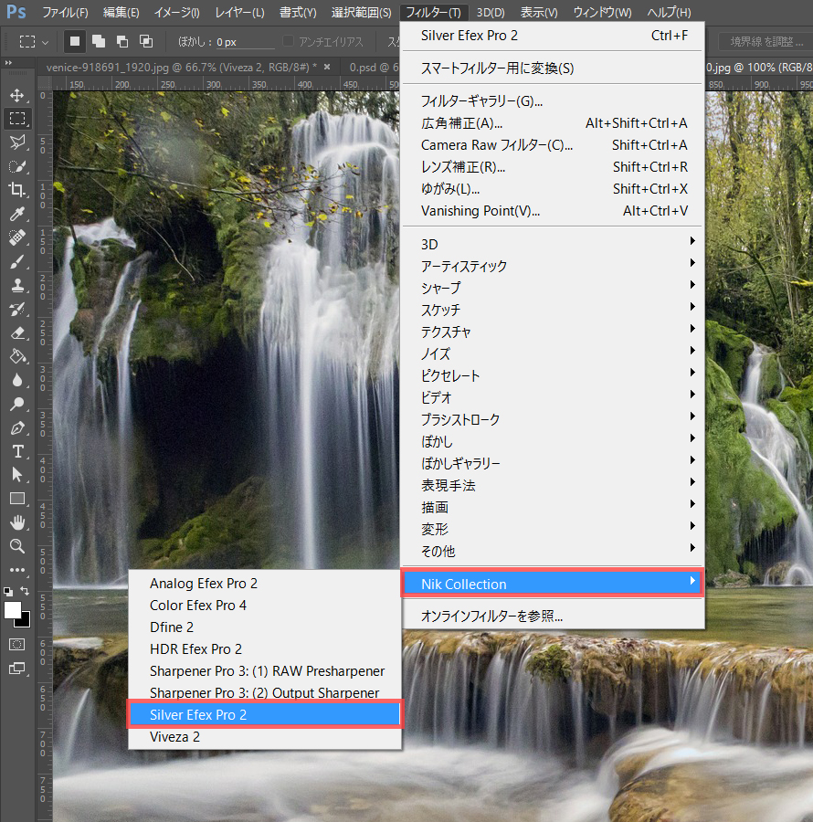Select the Pen tool
Screen dimensions: 813x822
point(17,428)
